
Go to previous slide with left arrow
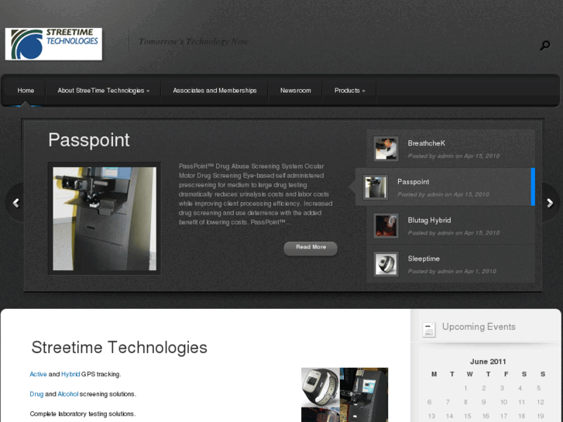pos(15,203)
